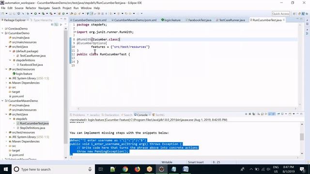The height and width of the screenshot is (174, 310).
Task: Click the Terminate icon in Console toolbar
Action: (x=246, y=114)
